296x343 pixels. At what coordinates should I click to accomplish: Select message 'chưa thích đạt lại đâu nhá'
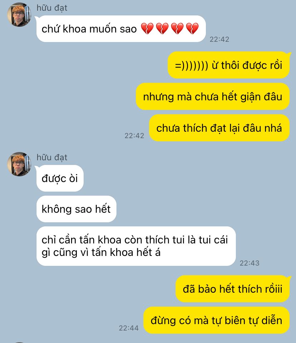[219, 128]
